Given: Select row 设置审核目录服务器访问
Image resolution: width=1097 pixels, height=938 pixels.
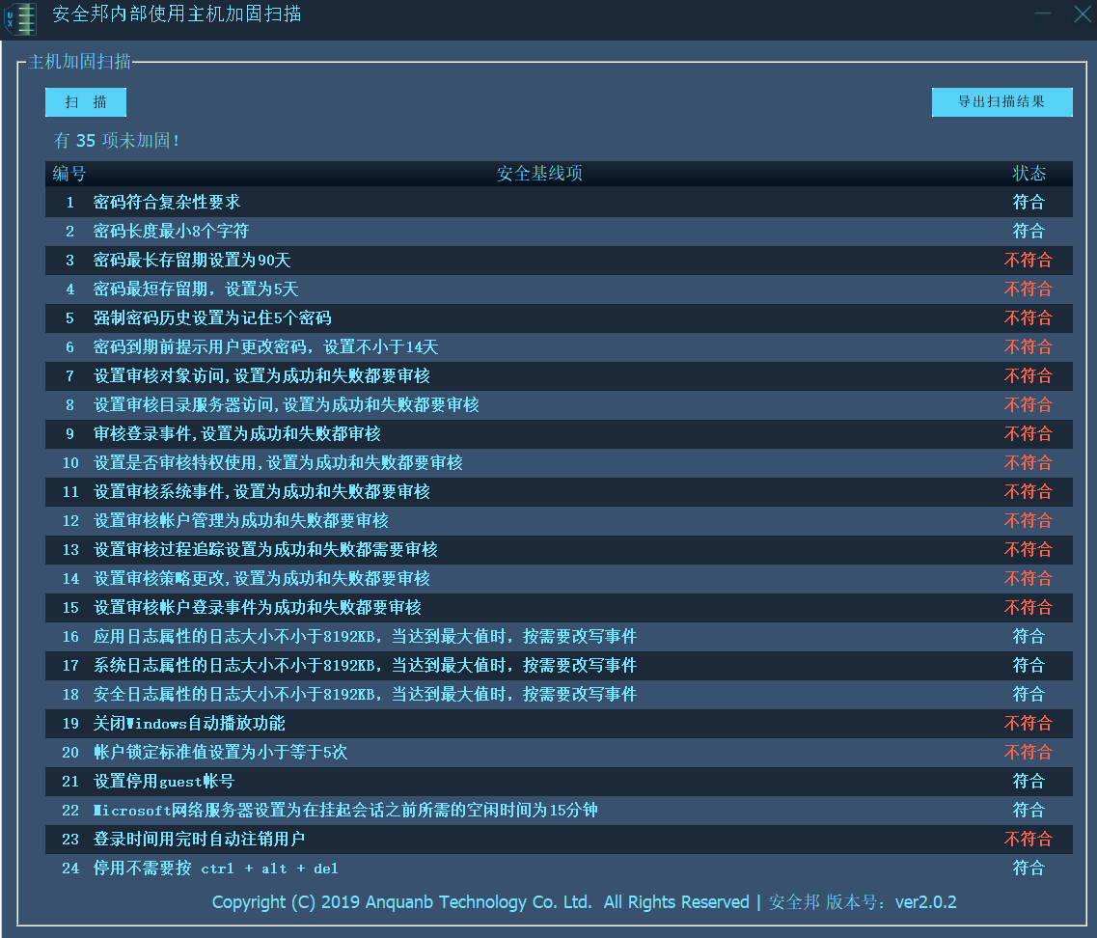Looking at the screenshot, I should [559, 404].
